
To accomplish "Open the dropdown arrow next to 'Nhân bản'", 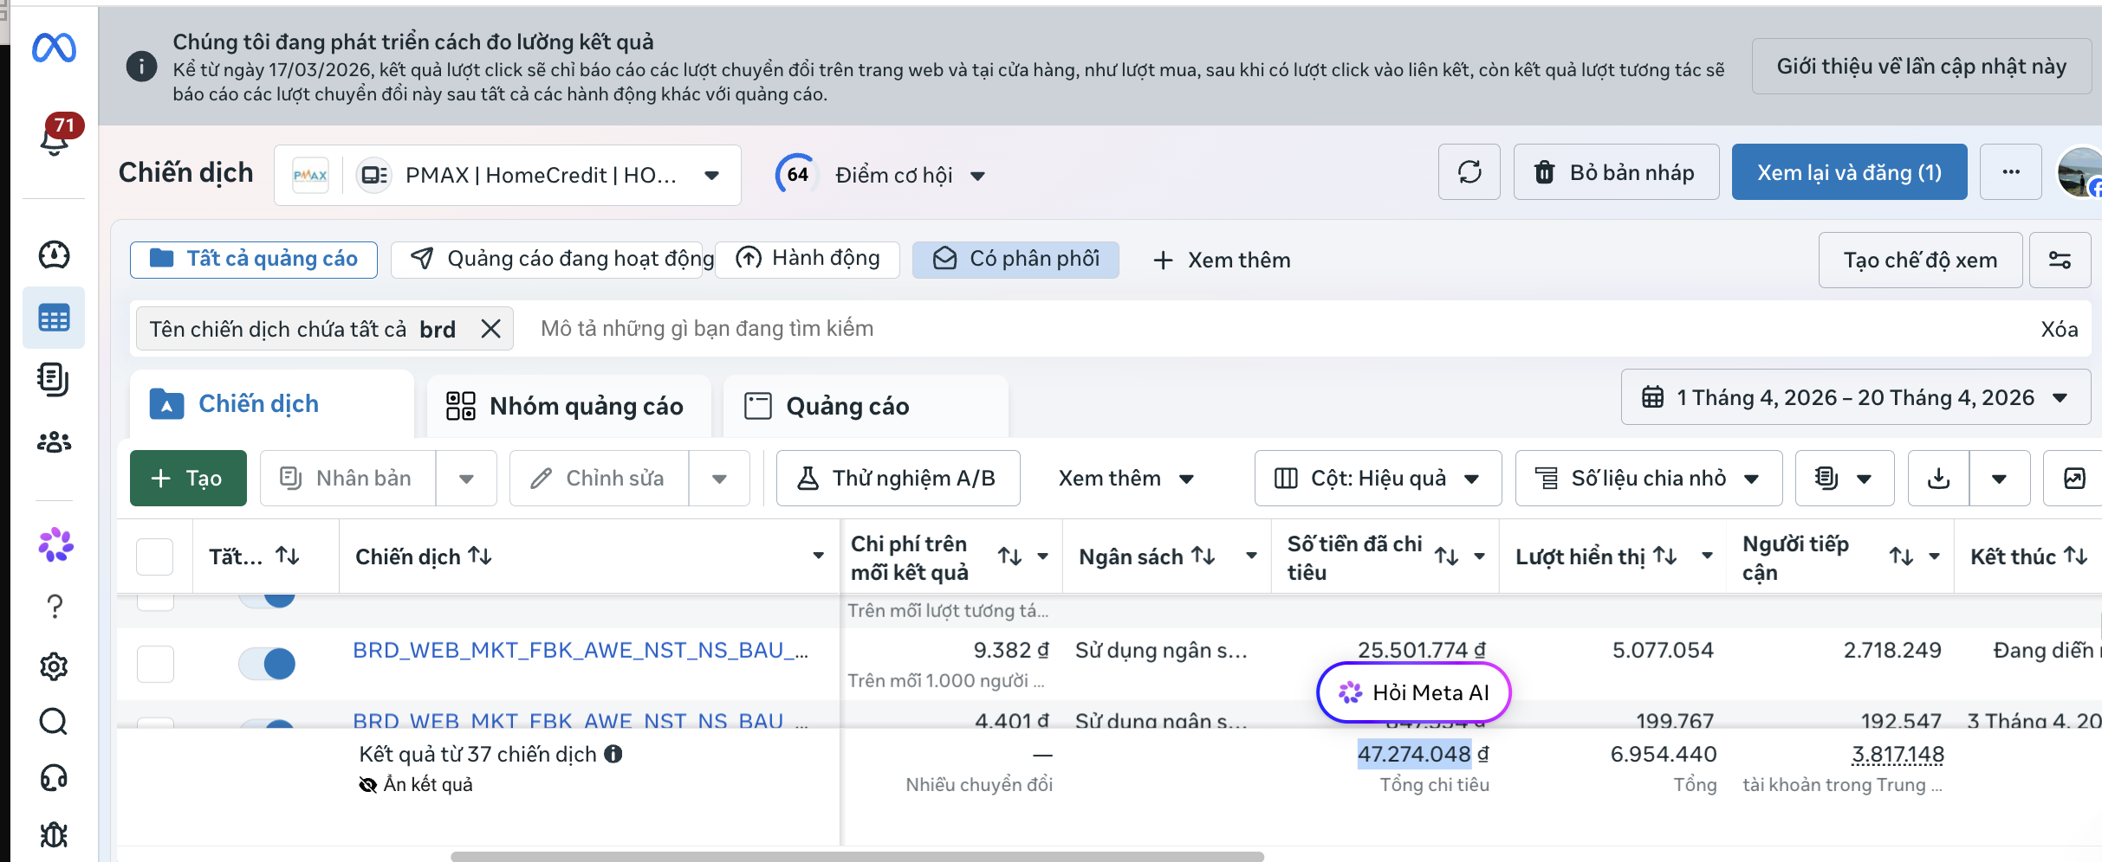I will click(x=466, y=478).
